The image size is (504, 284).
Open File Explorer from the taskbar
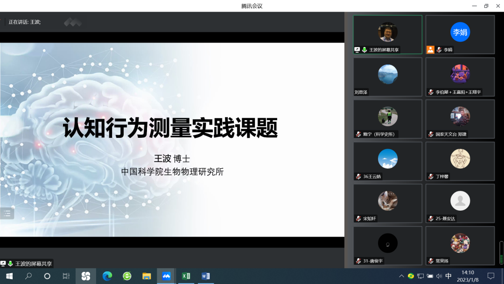[x=147, y=276]
